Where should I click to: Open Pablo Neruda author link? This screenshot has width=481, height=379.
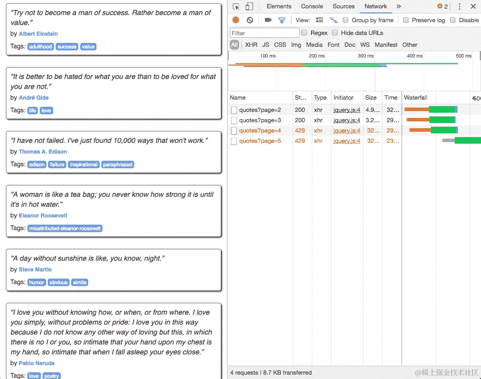[37, 363]
